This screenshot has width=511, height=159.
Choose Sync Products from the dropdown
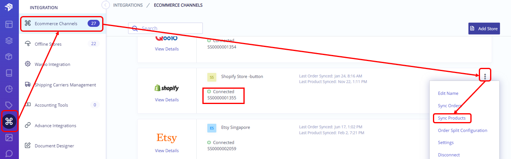tap(452, 118)
